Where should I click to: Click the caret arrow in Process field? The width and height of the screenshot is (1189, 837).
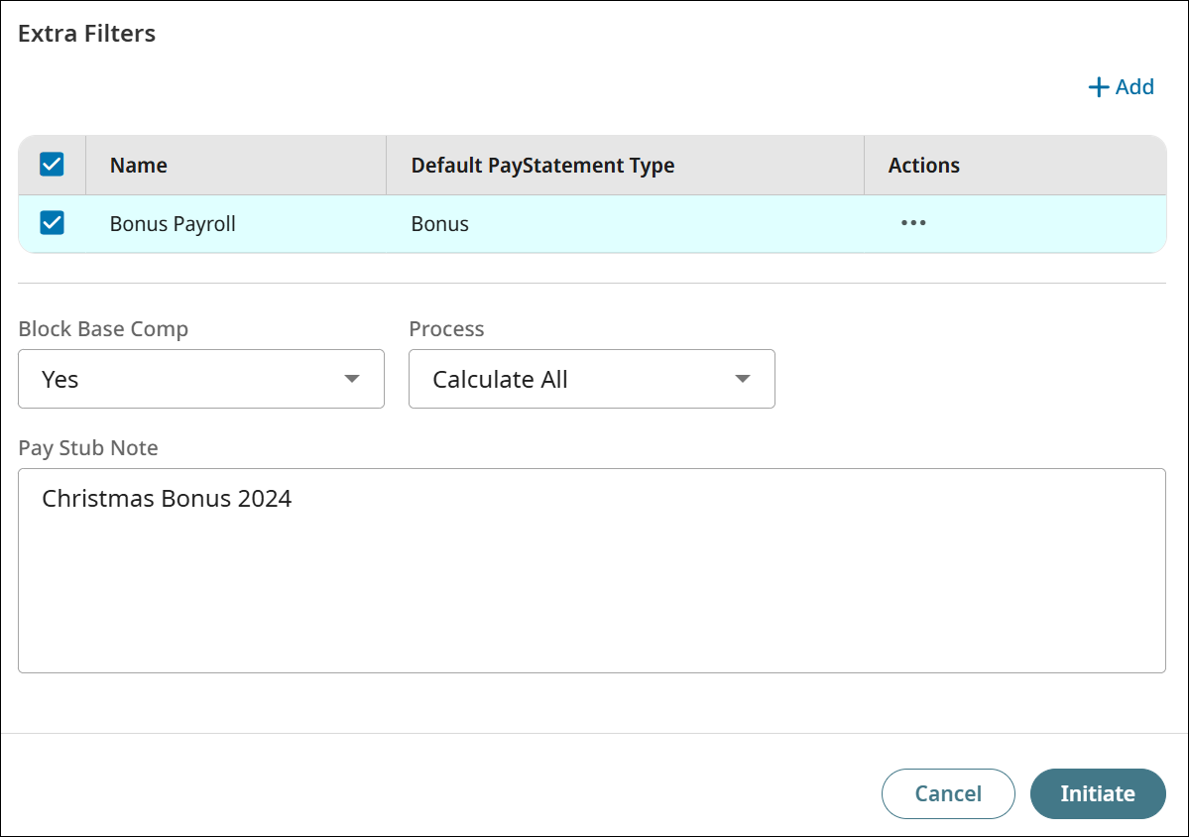click(742, 379)
